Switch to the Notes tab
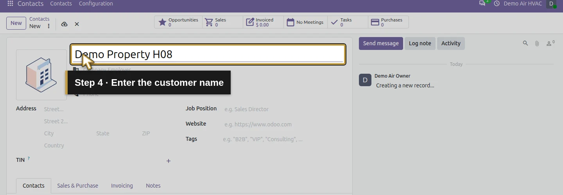 153,186
